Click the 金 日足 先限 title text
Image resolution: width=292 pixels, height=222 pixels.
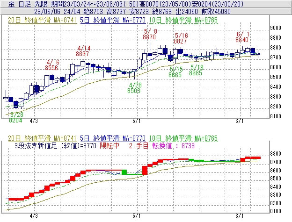coord(28,4)
